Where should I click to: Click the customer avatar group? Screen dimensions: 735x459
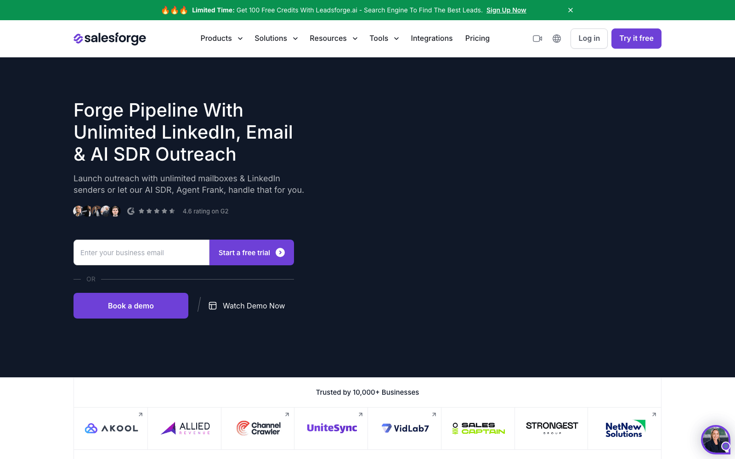pyautogui.click(x=96, y=211)
